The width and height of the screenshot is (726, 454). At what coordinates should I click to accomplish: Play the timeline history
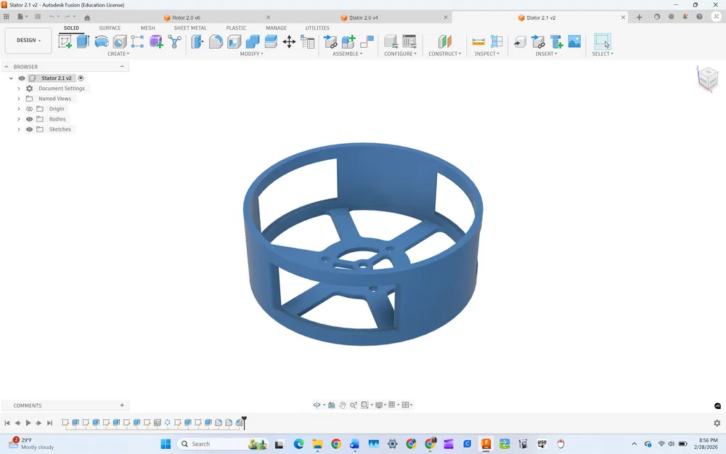(x=28, y=423)
